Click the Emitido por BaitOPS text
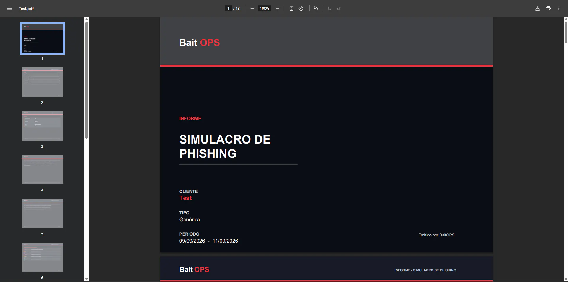 pos(436,235)
